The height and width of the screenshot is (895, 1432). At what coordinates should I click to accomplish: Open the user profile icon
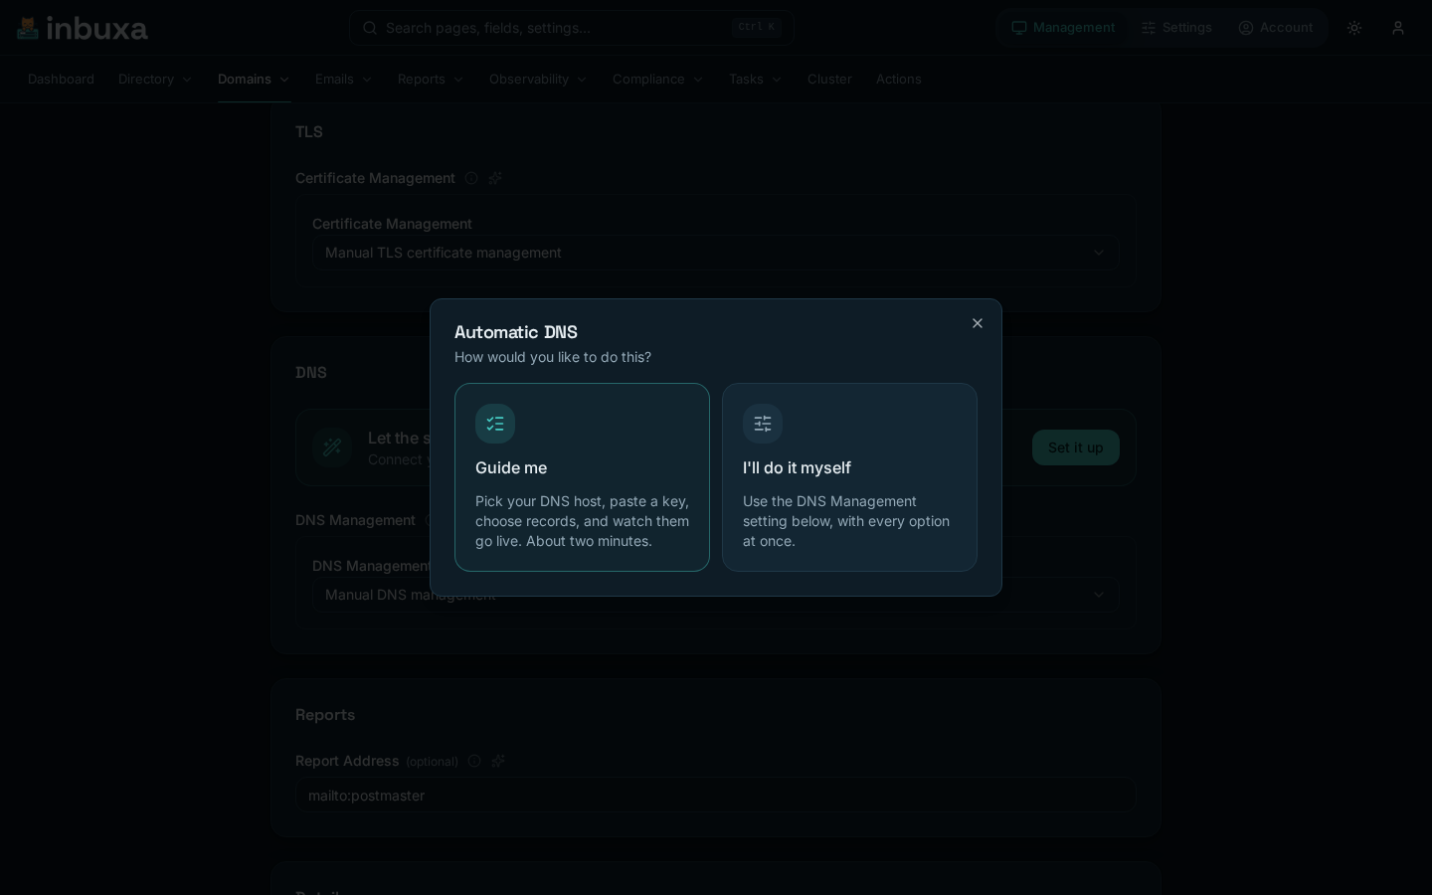pos(1398,28)
